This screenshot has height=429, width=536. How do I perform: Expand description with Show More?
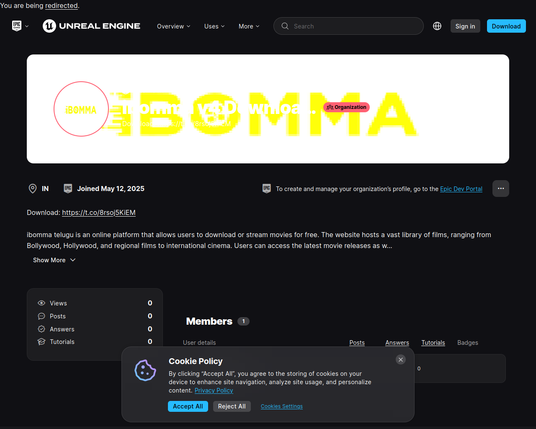(54, 260)
